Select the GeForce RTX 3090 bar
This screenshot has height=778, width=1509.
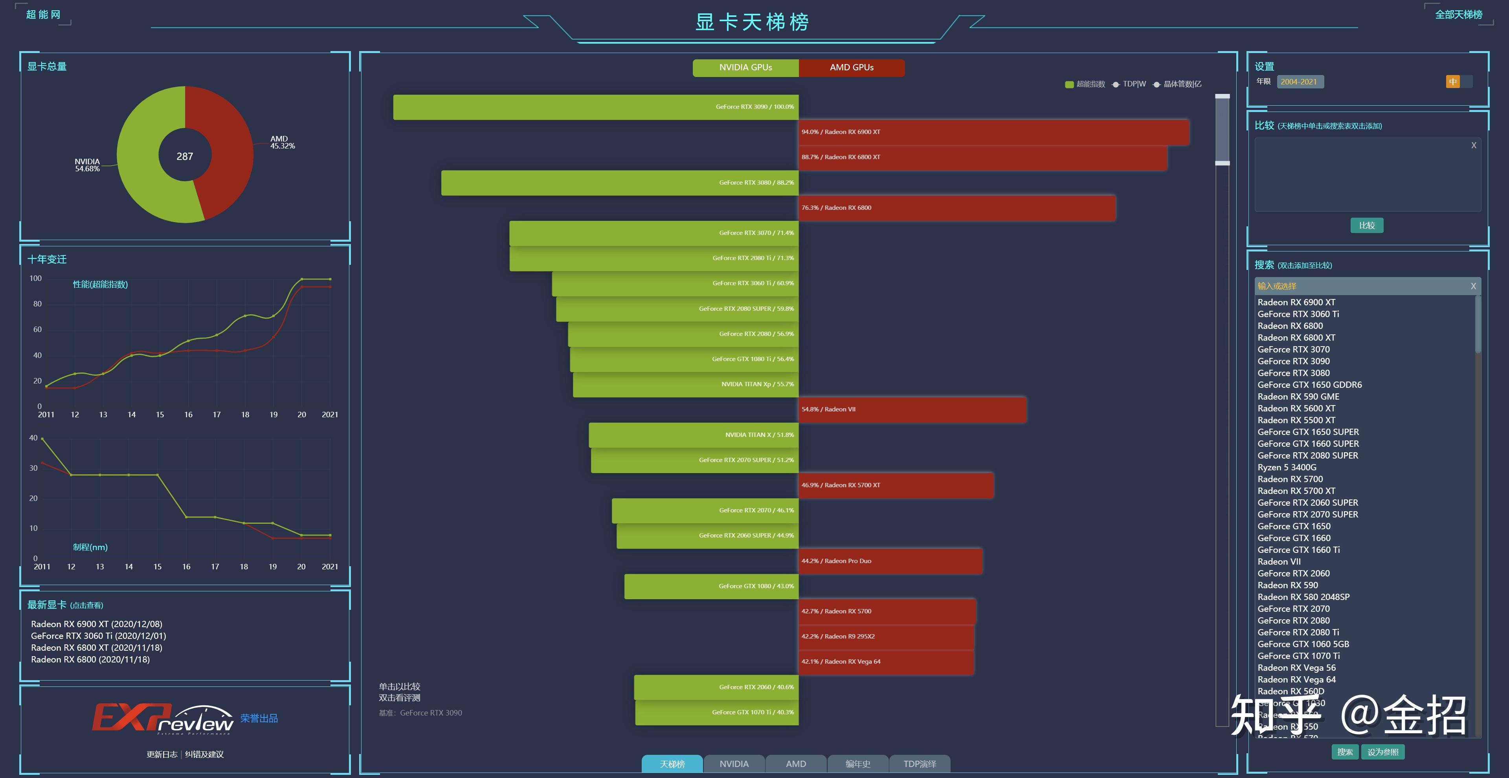pos(596,107)
